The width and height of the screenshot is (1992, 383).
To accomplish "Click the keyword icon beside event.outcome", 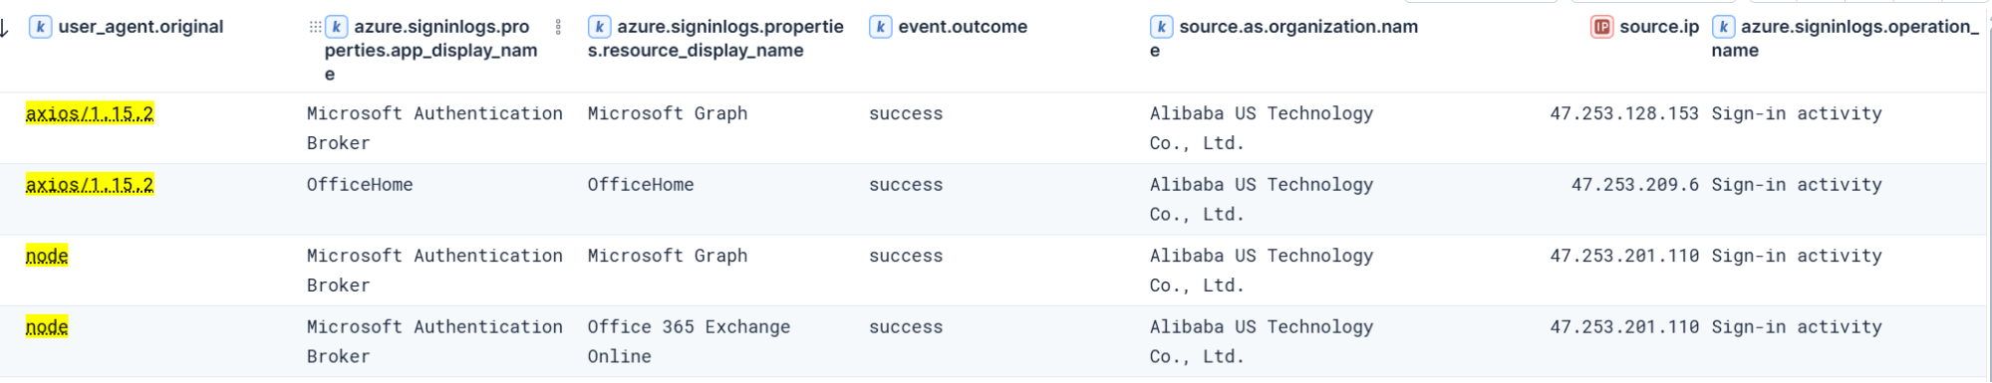I will 880,27.
